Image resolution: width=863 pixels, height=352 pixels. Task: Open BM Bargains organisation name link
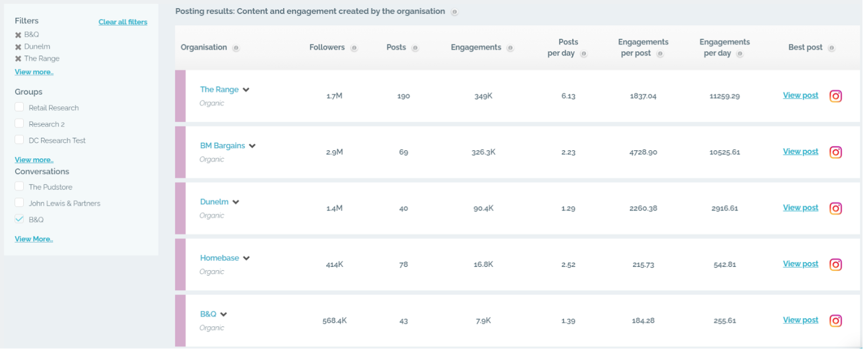click(x=222, y=145)
